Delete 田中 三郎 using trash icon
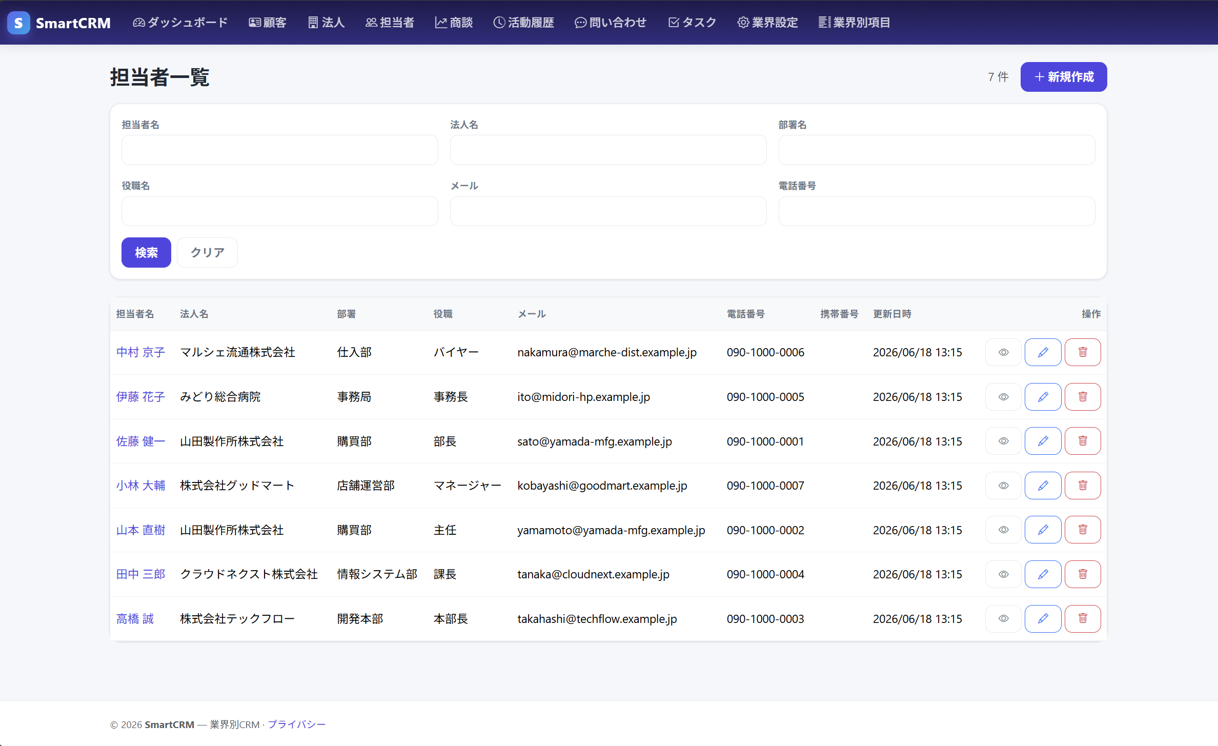The height and width of the screenshot is (746, 1218). tap(1083, 574)
